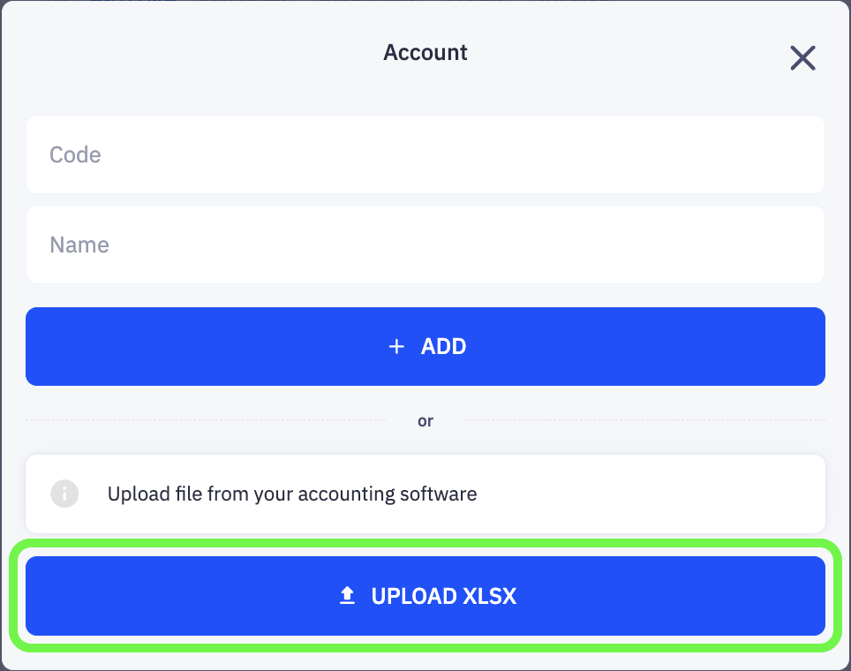The image size is (851, 671).
Task: Tap the X icon to dismiss the Account dialog
Action: (802, 57)
